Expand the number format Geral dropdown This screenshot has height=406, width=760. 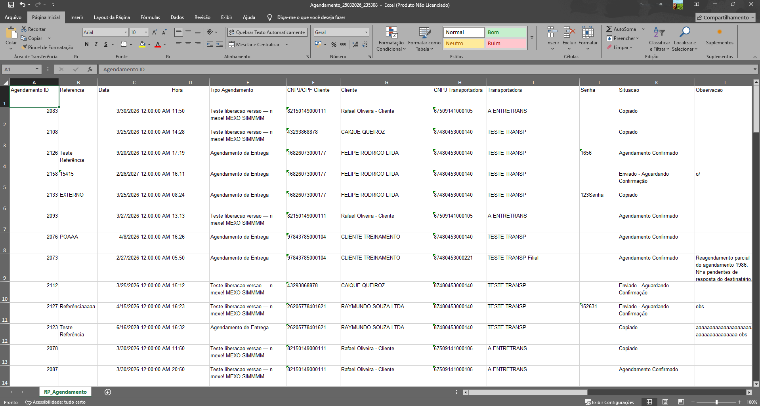click(x=366, y=32)
